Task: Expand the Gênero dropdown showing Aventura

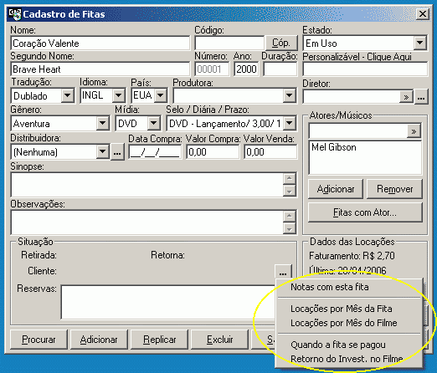Action: pos(103,123)
